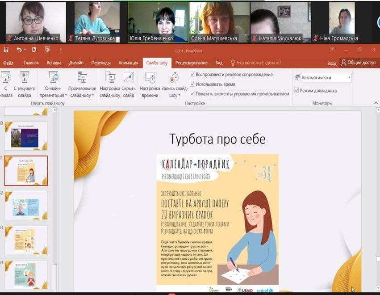The image size is (380, 295).
Task: Toggle Показать элементы управления проигрывателем checkbox
Action: pyautogui.click(x=192, y=93)
